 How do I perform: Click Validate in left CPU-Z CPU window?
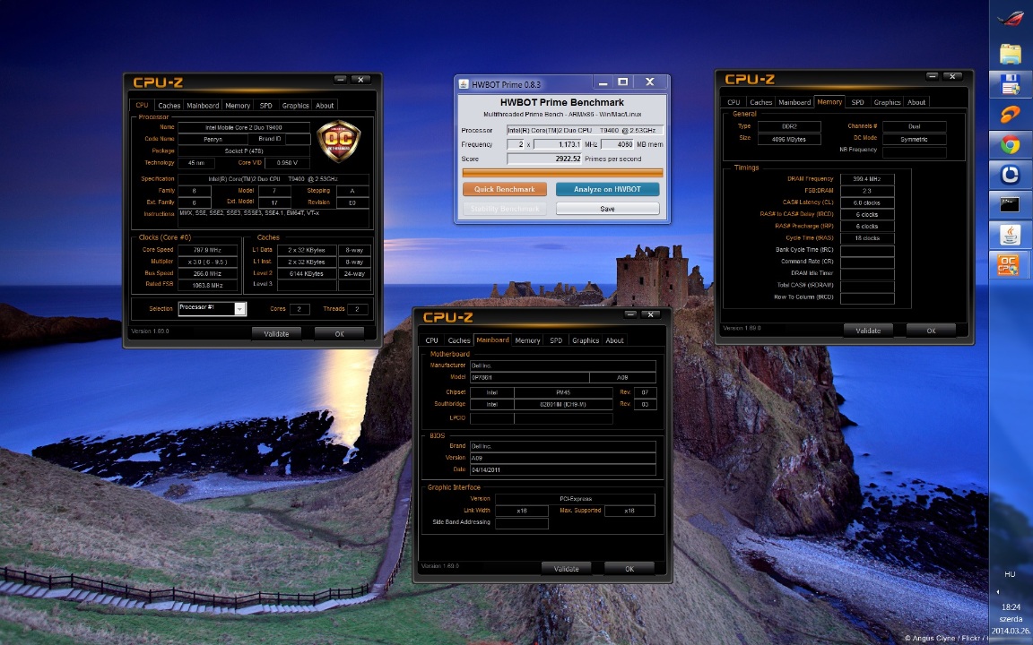point(276,333)
